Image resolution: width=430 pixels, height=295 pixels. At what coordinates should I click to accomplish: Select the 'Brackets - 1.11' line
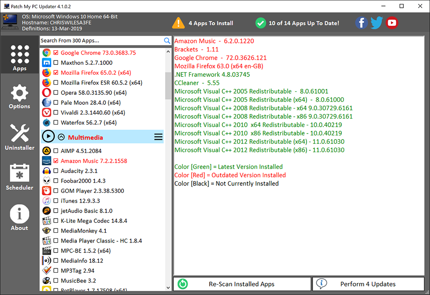(x=197, y=49)
